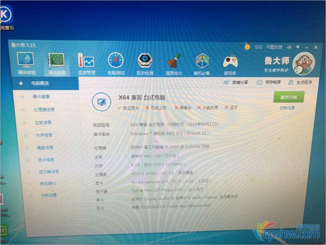Open 问题反馈 feedback link
The image size is (326, 245).
point(274,47)
